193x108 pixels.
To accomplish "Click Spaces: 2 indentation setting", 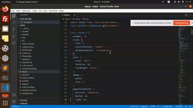I will [x=144, y=106].
